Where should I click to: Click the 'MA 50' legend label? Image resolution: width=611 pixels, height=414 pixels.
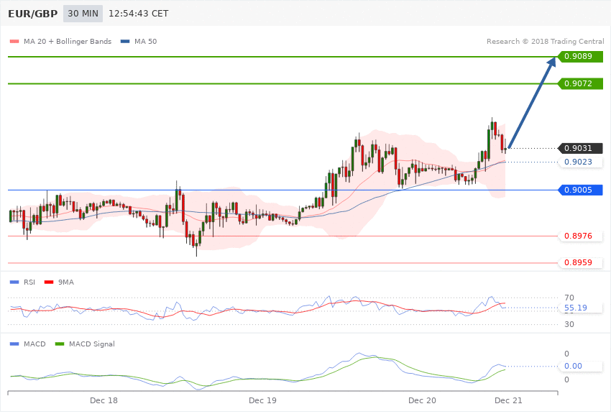point(145,41)
